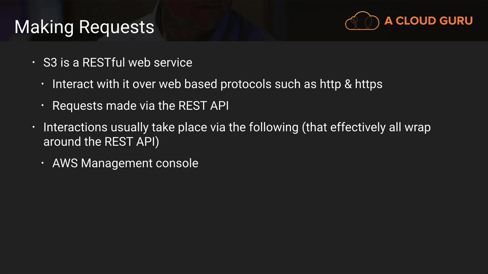
Task: Click the bullet dot before "S3 is a RESTful"
Action: (x=34, y=62)
